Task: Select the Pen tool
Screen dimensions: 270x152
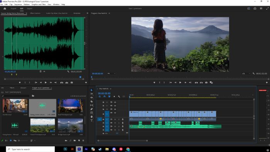Action: pos(92,109)
